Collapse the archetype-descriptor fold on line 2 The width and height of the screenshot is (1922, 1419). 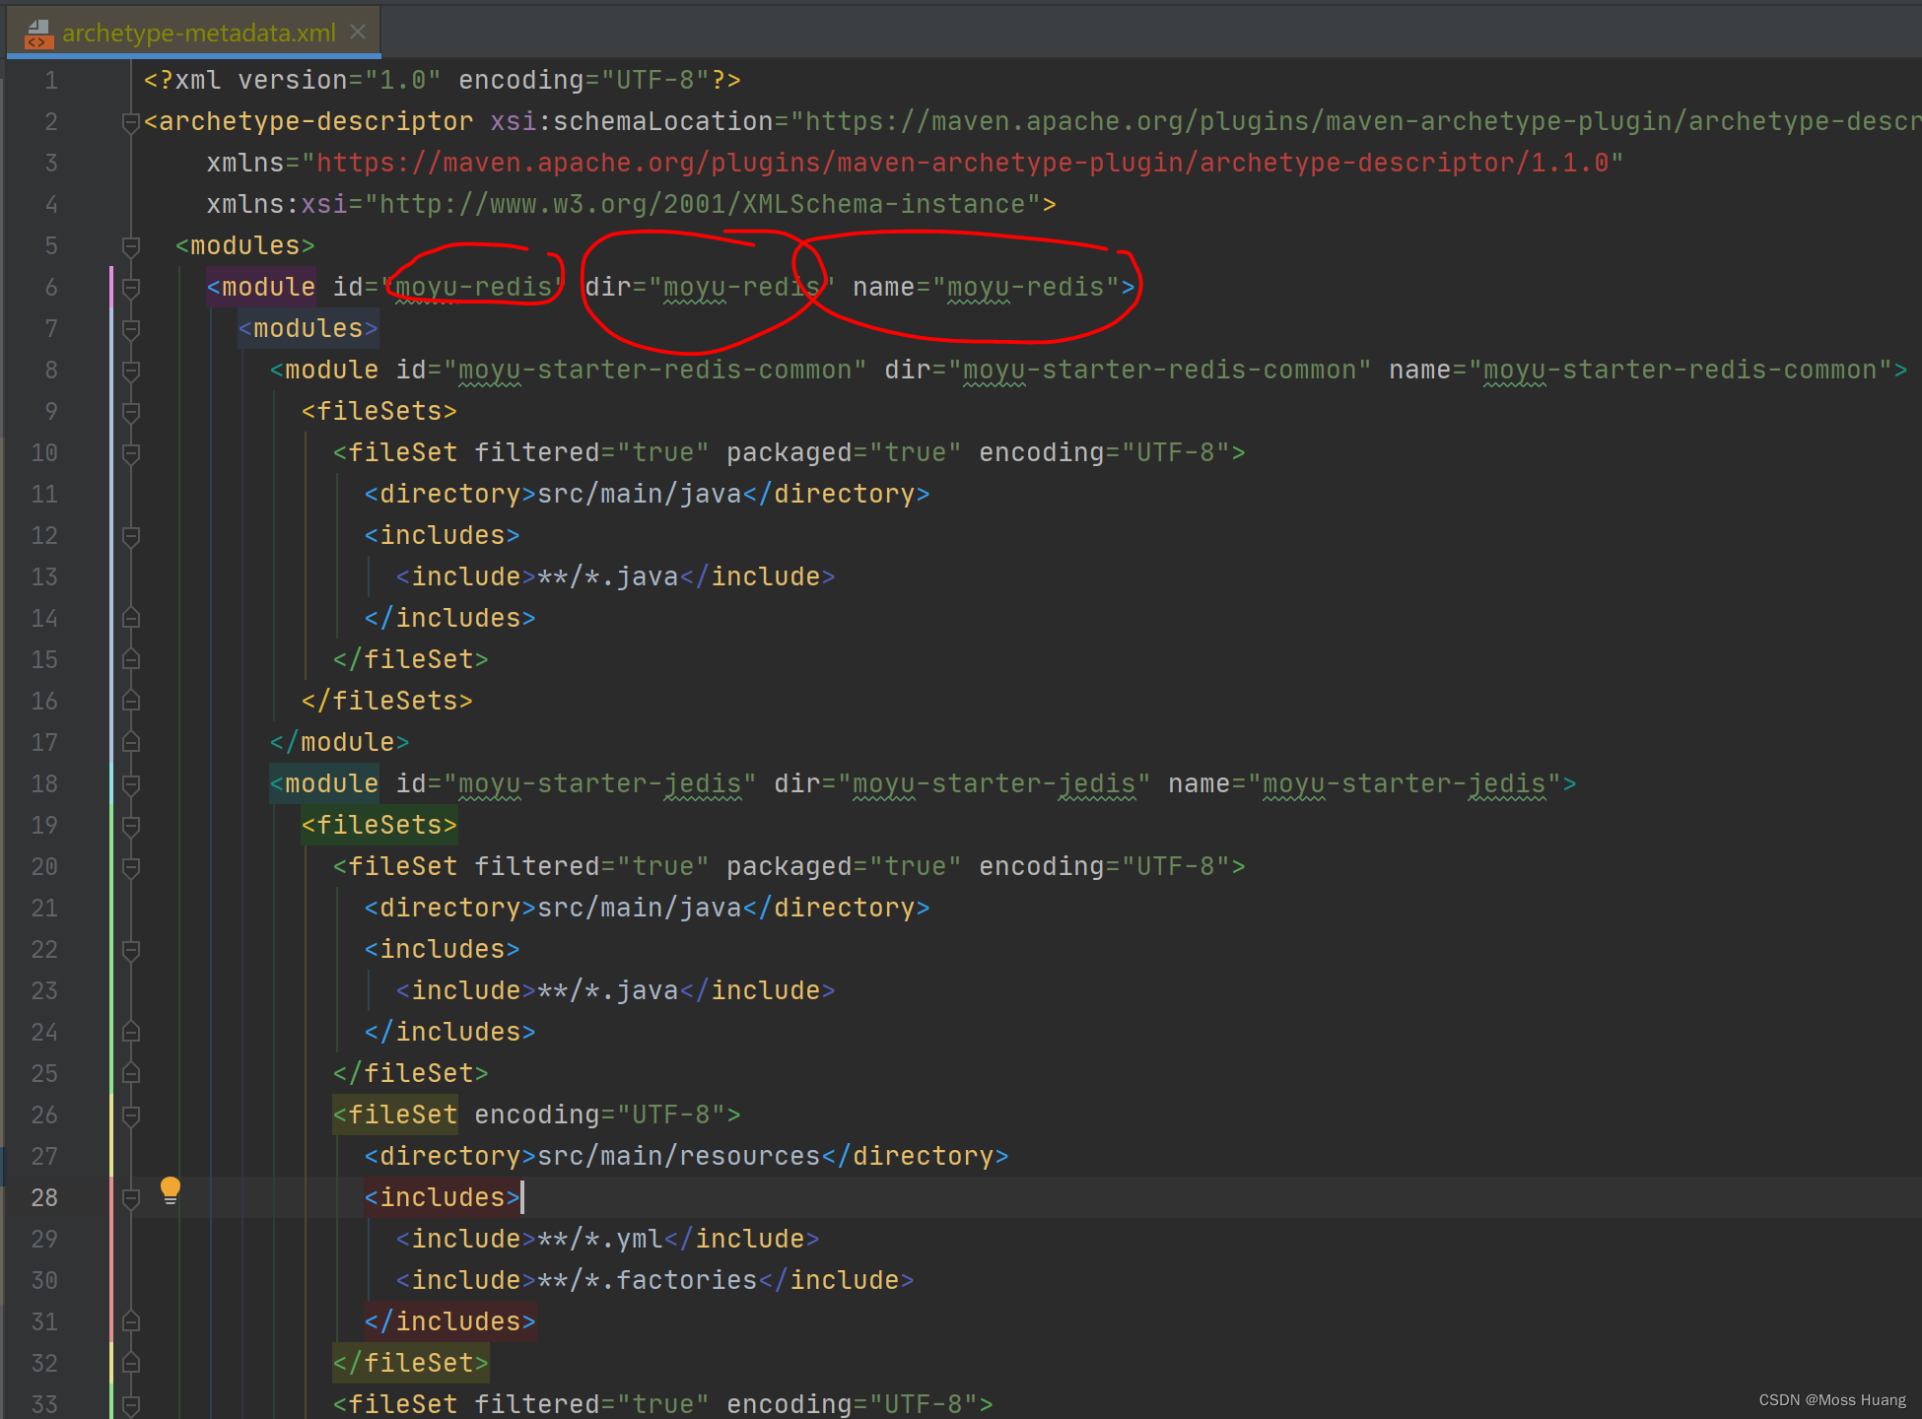click(130, 122)
